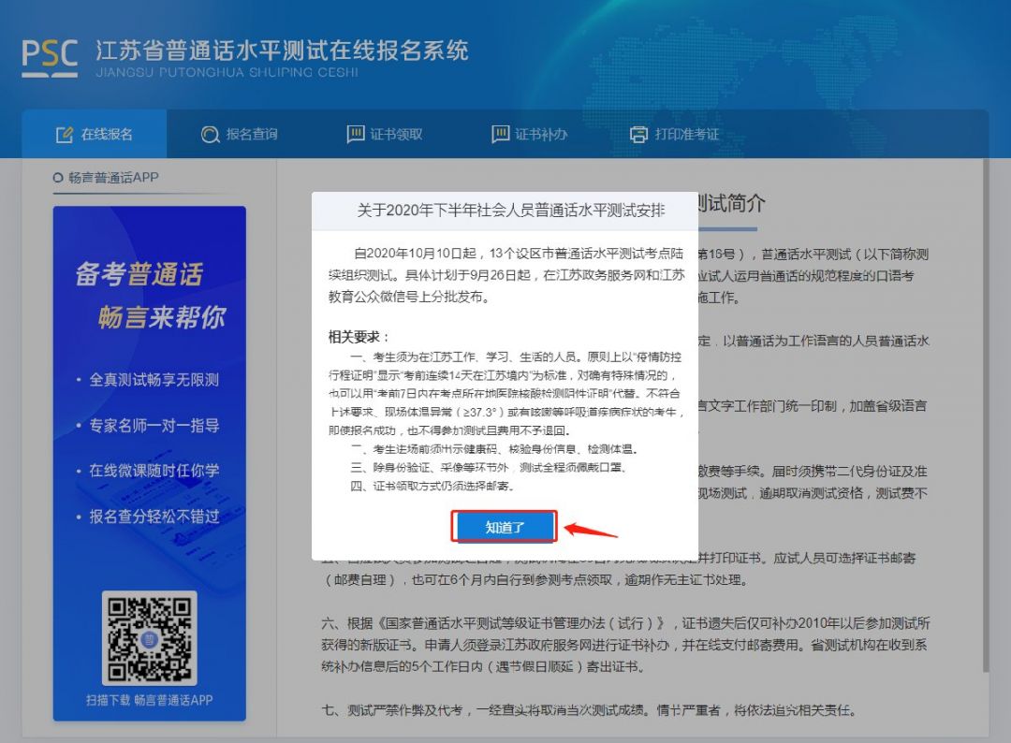Go to 打印准考证 tab

pos(674,134)
